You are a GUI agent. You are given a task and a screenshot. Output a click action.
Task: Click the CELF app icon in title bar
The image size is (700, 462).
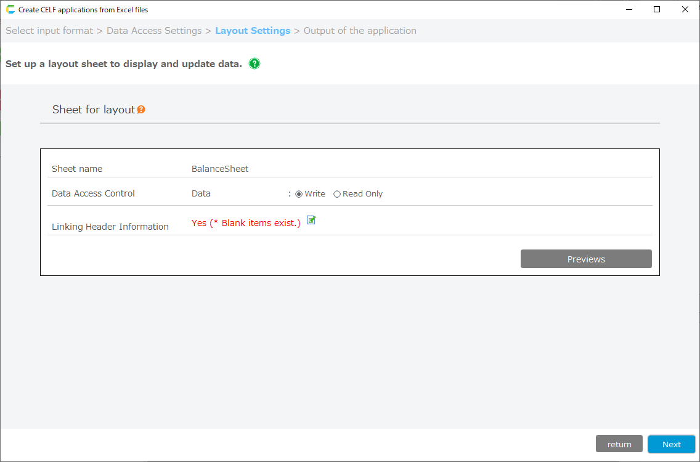(10, 9)
